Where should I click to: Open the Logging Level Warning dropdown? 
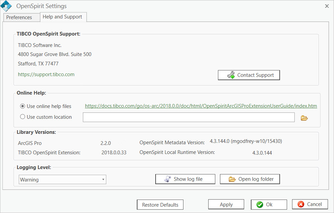(62, 179)
